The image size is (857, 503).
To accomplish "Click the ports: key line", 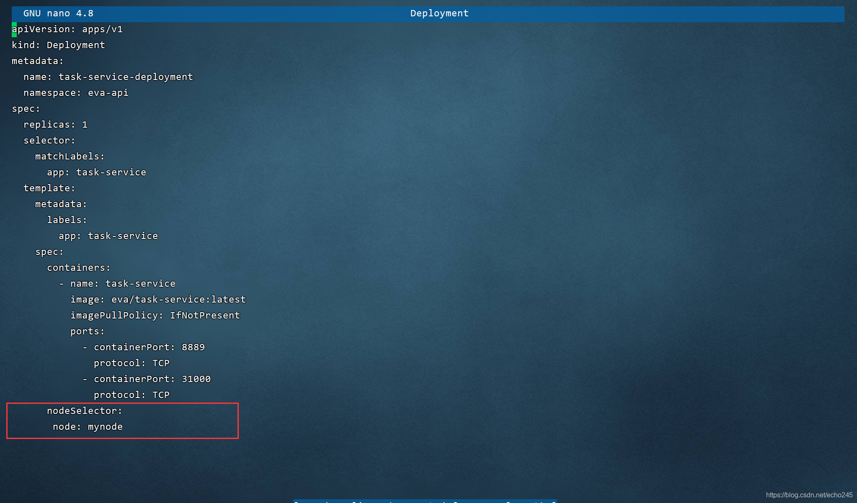I will pyautogui.click(x=87, y=331).
